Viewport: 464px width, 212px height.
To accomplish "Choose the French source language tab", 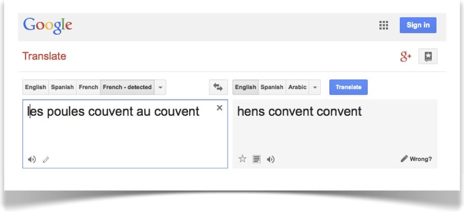I will tap(88, 87).
